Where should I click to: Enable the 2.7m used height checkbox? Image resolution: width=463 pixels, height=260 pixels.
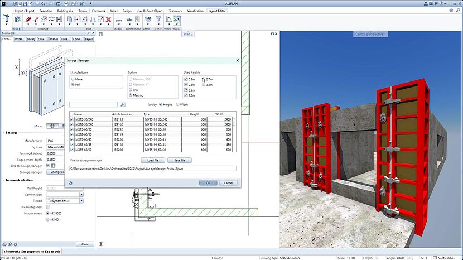204,80
